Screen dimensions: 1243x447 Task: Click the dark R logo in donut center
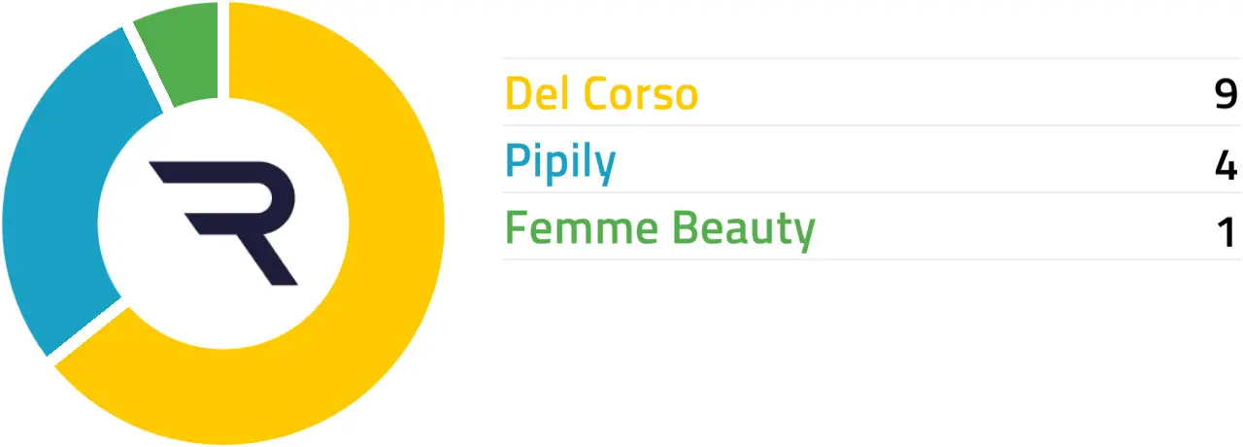coord(223,223)
